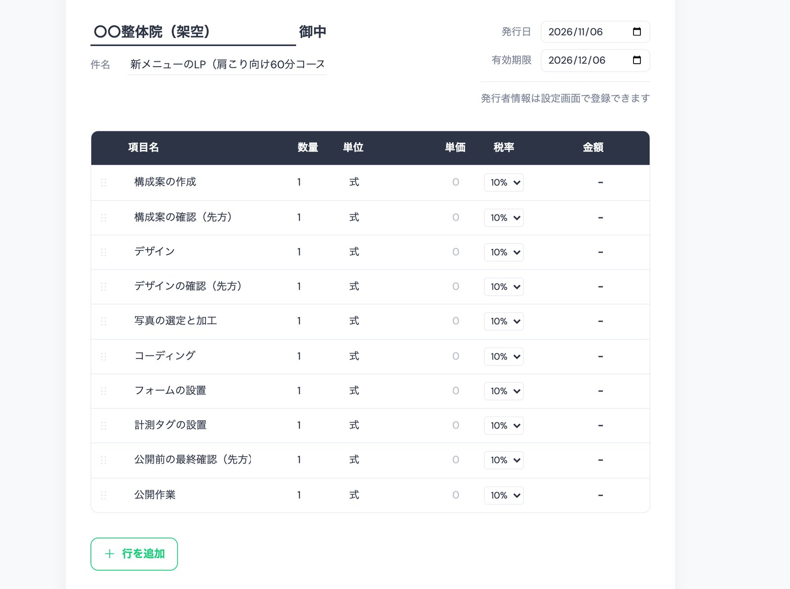790x589 pixels.
Task: Open tax rate dropdown for 写真の選定と加工
Action: pyautogui.click(x=504, y=321)
